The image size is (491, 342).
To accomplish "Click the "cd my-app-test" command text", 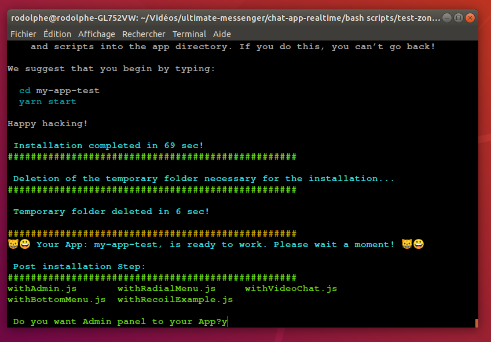I will (59, 91).
